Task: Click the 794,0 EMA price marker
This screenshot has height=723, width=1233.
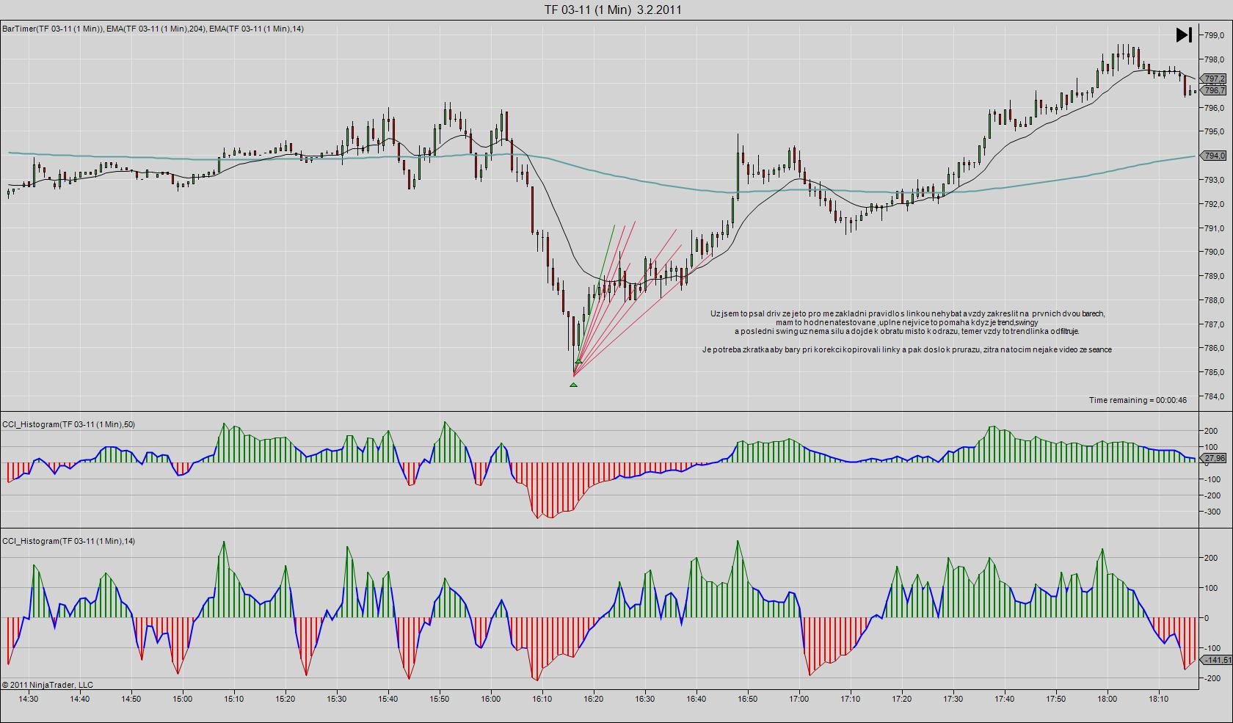Action: point(1213,156)
